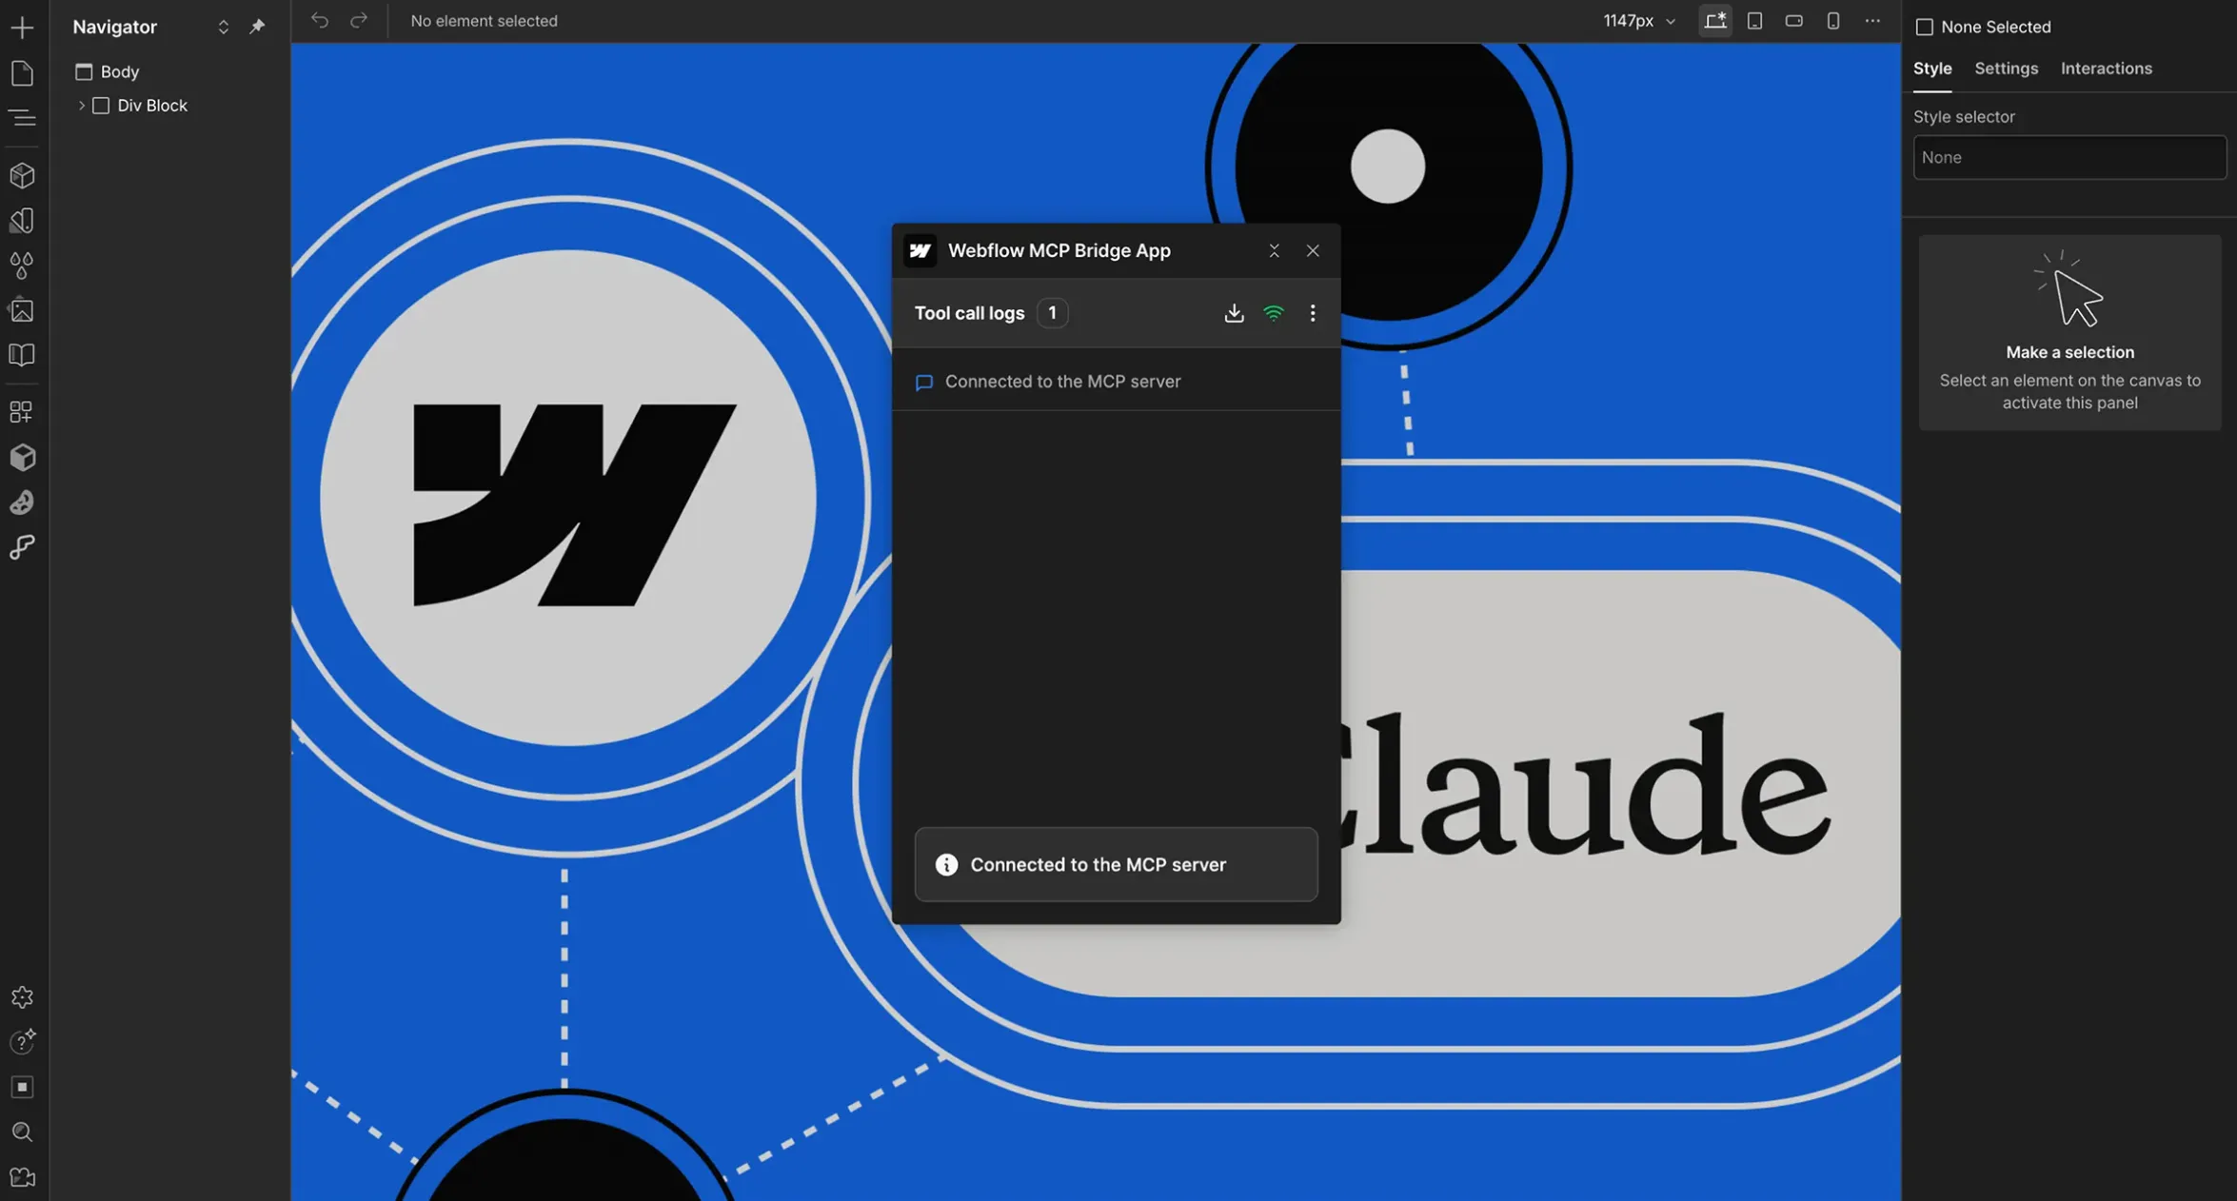
Task: Switch to mobile landscape breakpoint
Action: [x=1793, y=21]
